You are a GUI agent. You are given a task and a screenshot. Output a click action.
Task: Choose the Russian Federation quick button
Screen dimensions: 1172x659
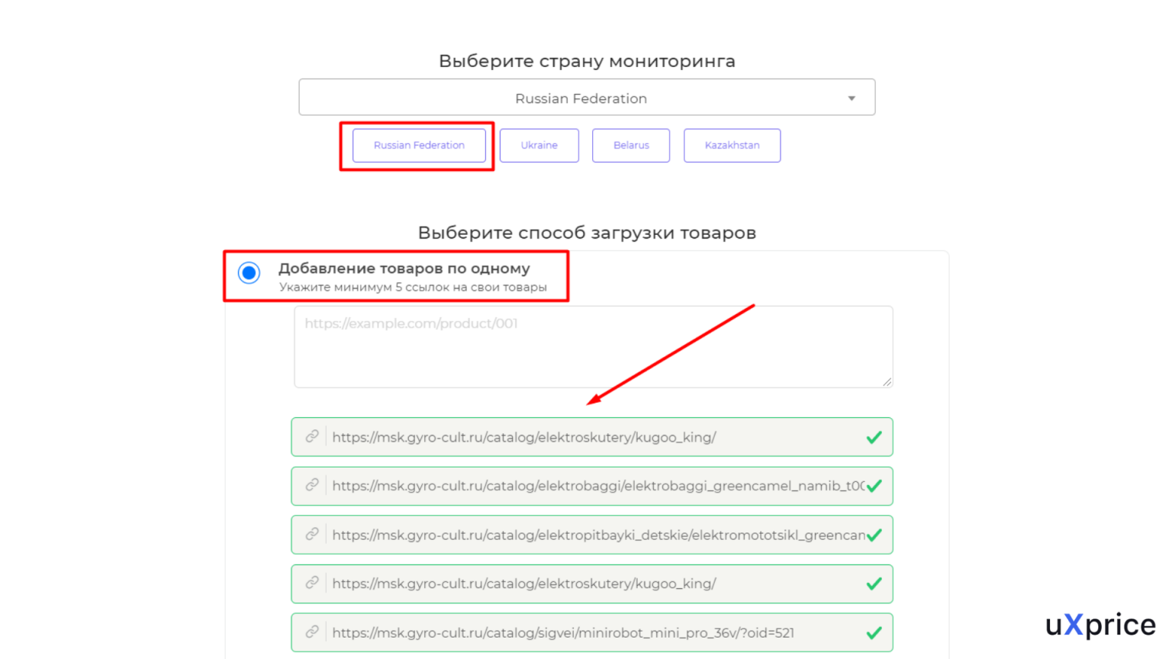tap(419, 146)
